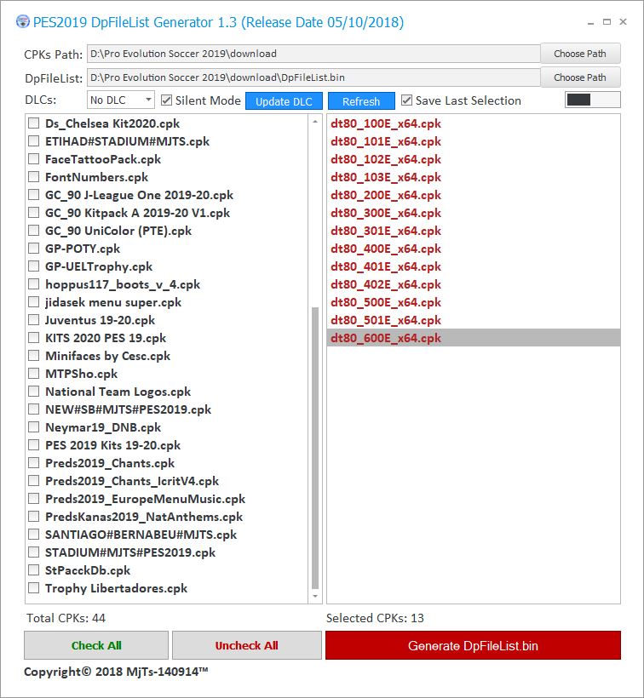644x698 pixels.
Task: Check GC_90 Kitpack A 2019-20 V1.cpk
Action: (x=33, y=213)
